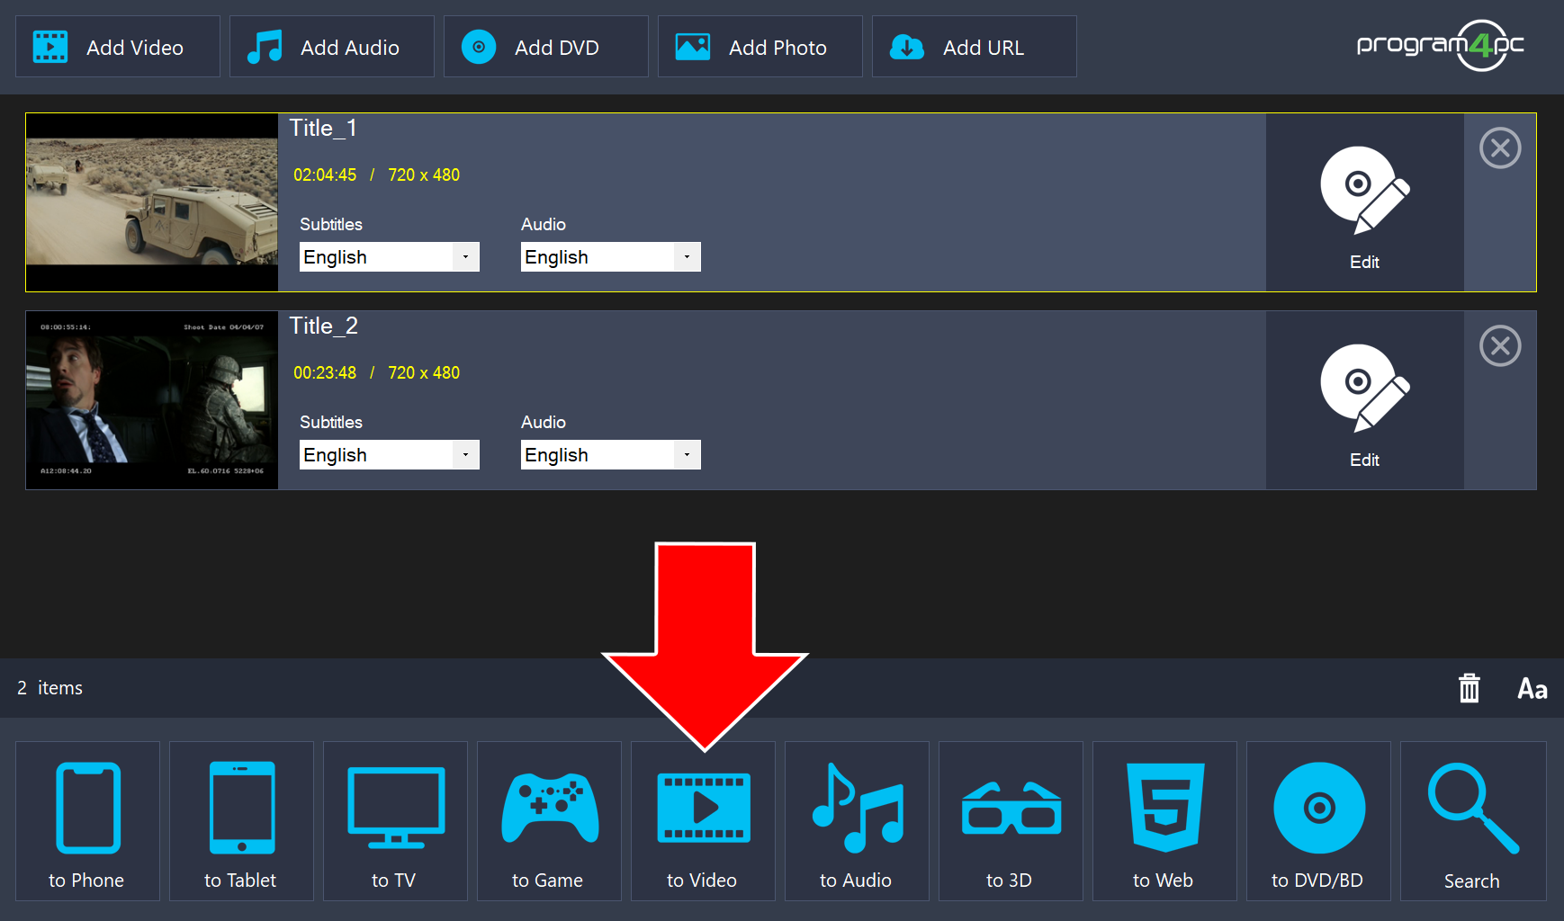Click the Add Audio button
1564x921 pixels.
click(332, 47)
